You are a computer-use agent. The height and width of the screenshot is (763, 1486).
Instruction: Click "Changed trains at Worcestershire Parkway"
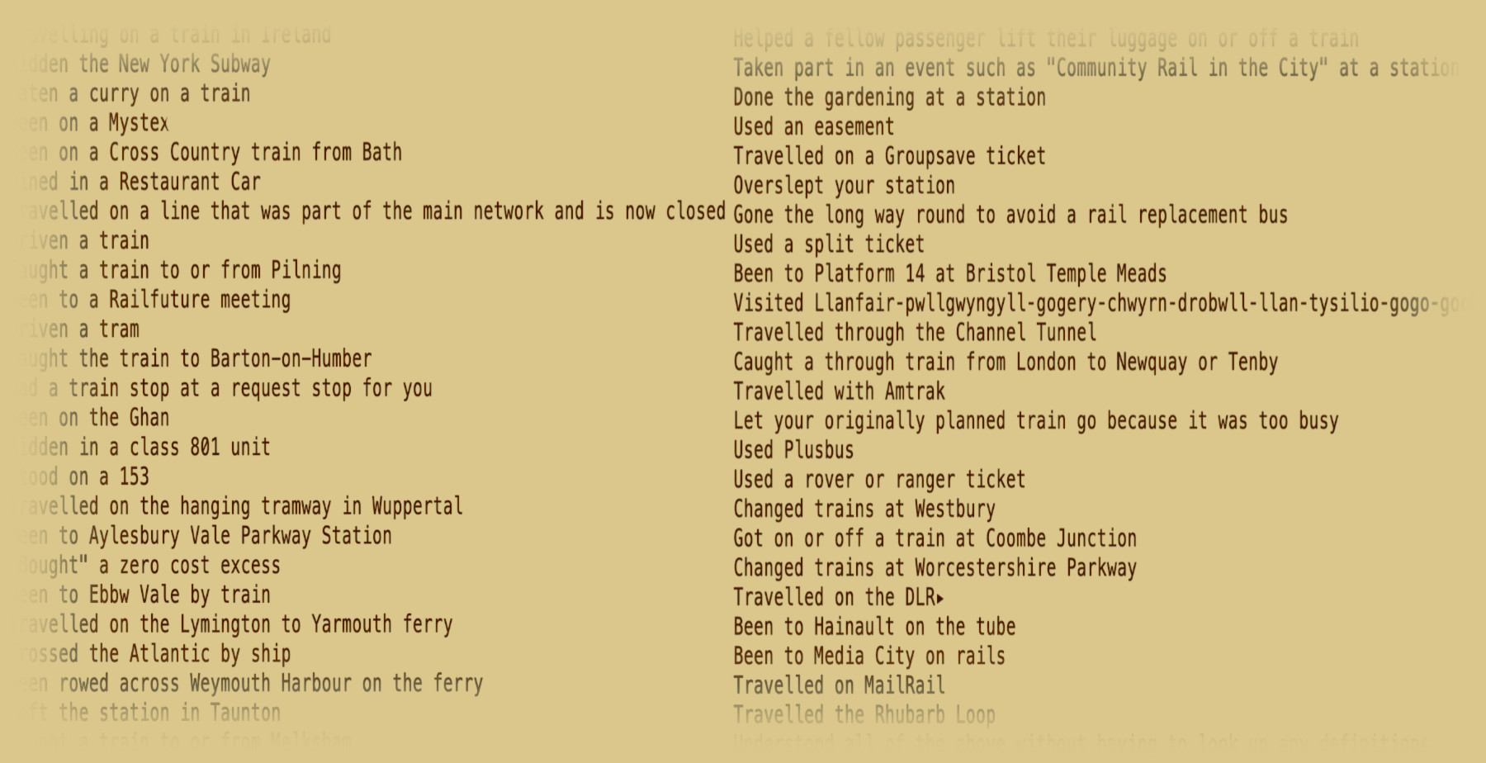[935, 568]
